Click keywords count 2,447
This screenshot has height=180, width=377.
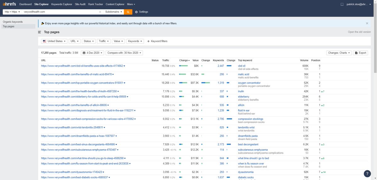(221, 66)
